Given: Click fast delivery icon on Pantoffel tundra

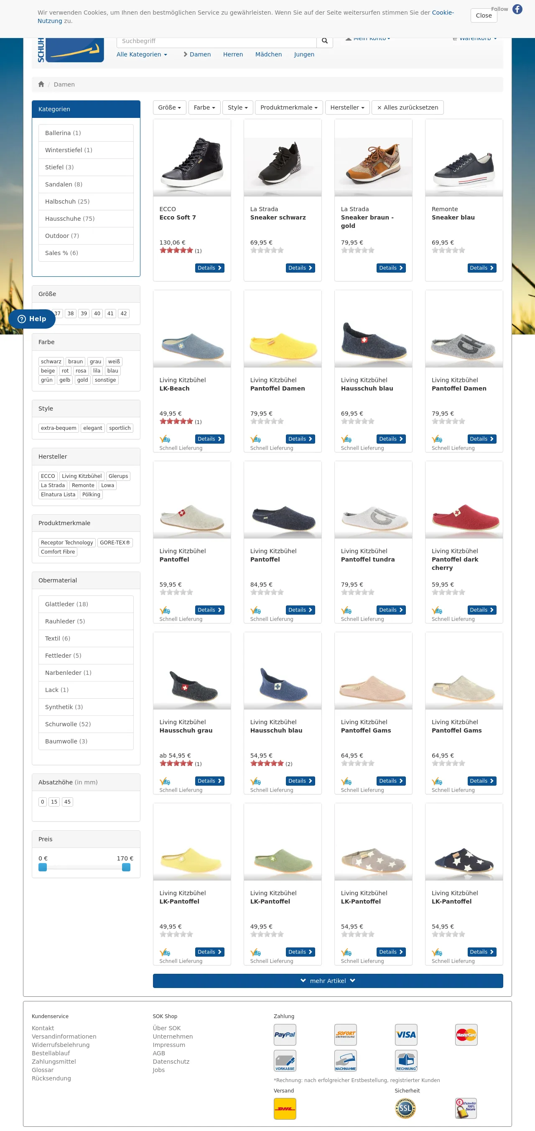Looking at the screenshot, I should 346,610.
